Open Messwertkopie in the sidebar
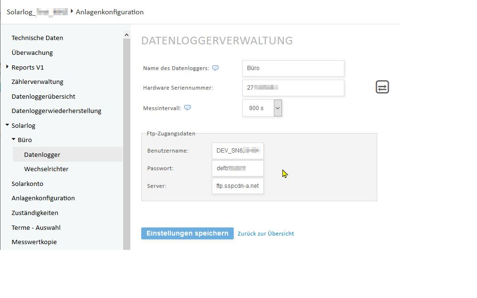The height and width of the screenshot is (298, 477). 34,242
